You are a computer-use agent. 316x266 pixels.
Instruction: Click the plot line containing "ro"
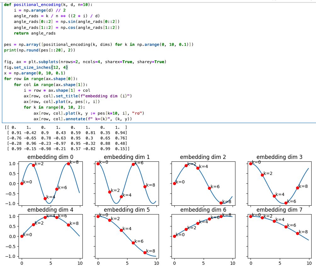pyautogui.click(x=89, y=113)
